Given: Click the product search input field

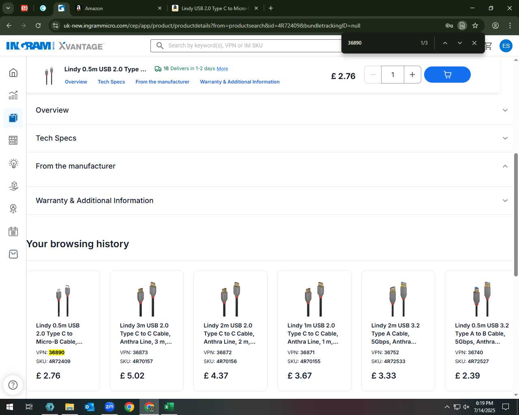Looking at the screenshot, I should coord(251,45).
